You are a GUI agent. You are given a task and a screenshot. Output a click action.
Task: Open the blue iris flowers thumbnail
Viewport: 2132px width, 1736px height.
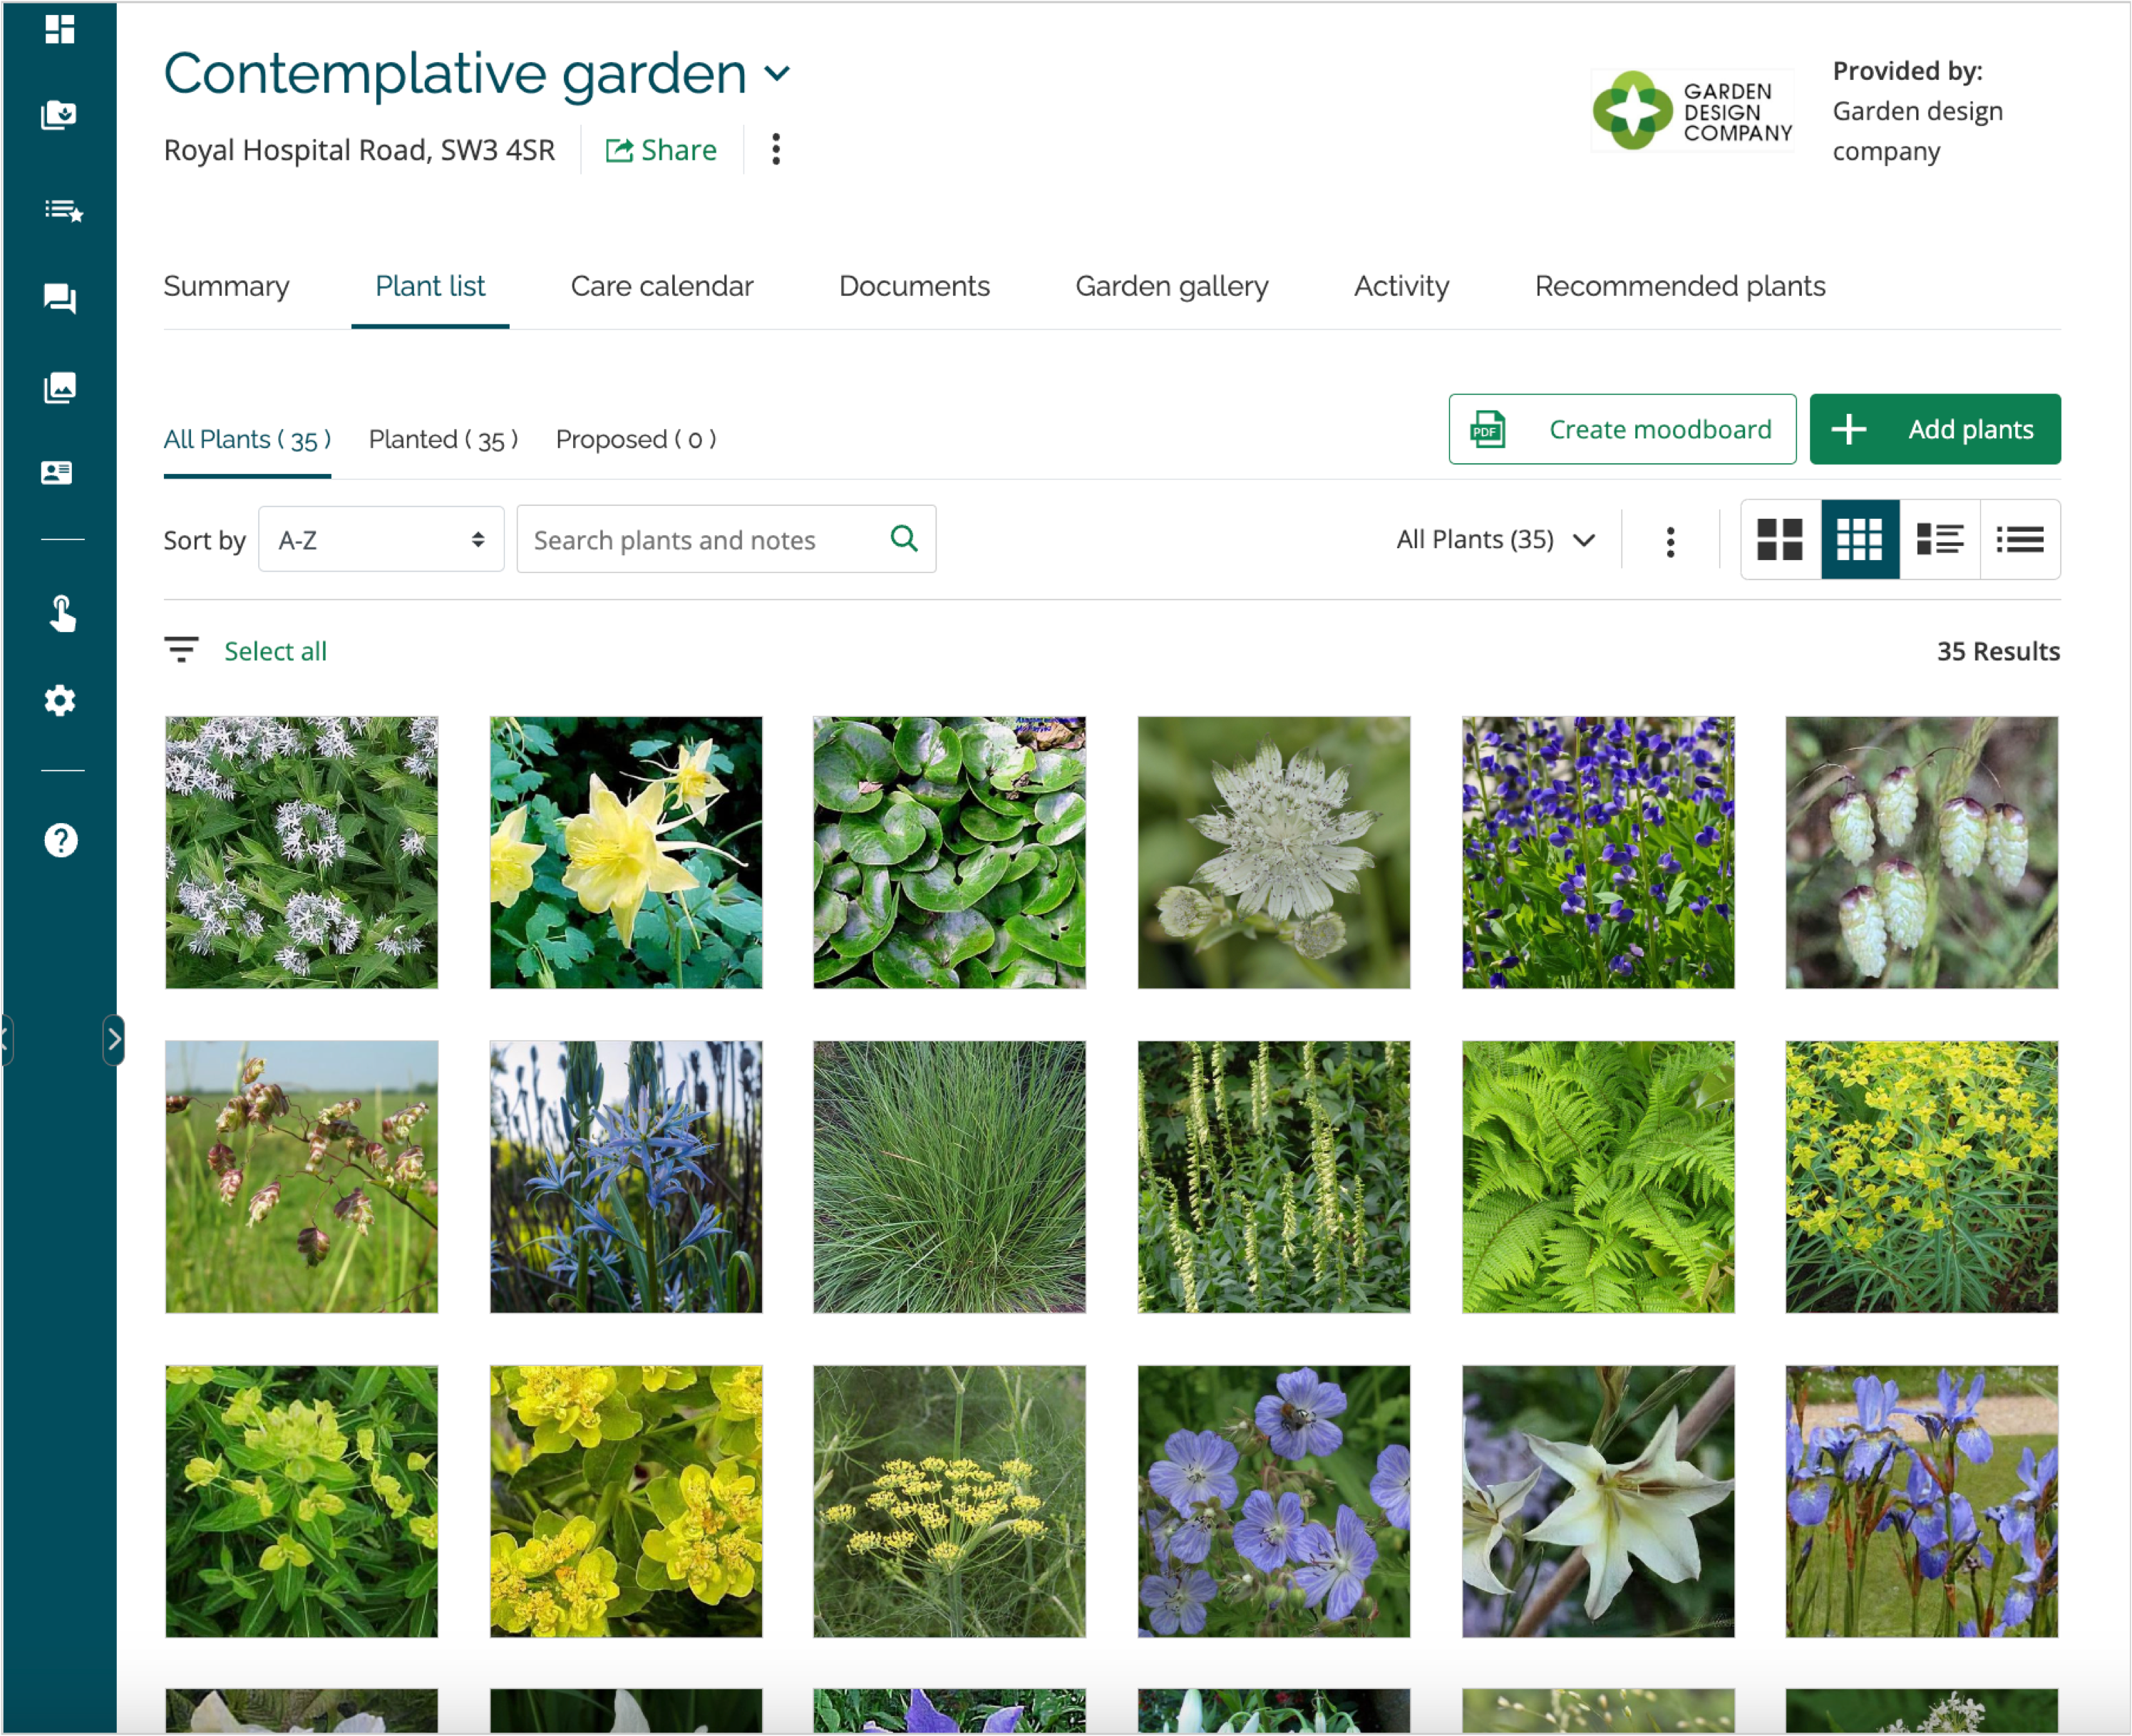point(1922,1501)
